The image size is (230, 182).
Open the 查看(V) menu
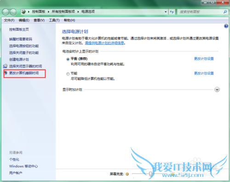(x=39, y=20)
